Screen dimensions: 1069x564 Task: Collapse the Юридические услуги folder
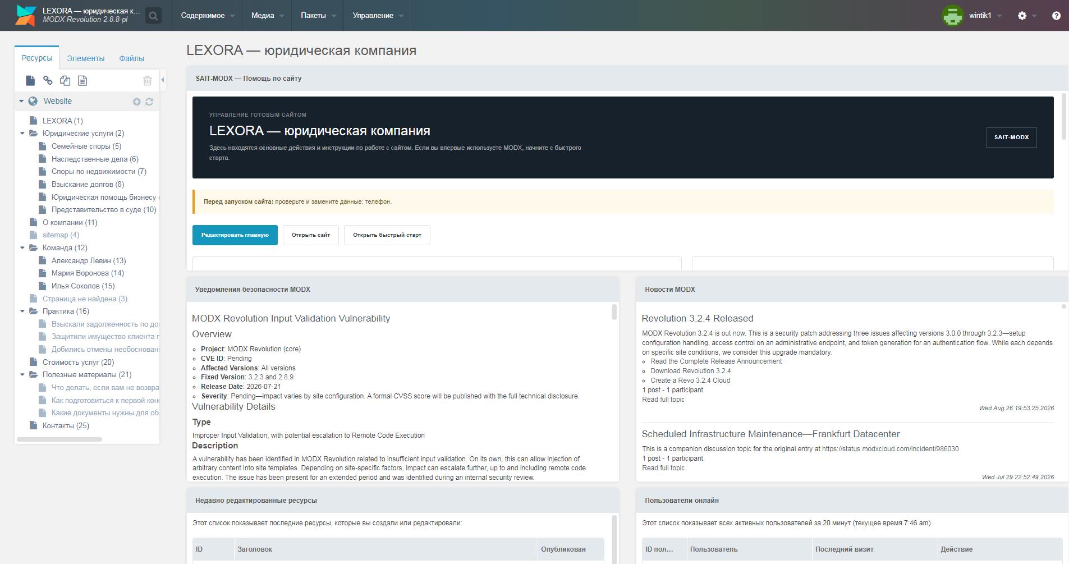tap(22, 134)
